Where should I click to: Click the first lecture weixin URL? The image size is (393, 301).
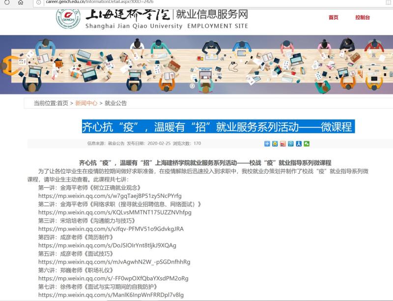[110, 196]
